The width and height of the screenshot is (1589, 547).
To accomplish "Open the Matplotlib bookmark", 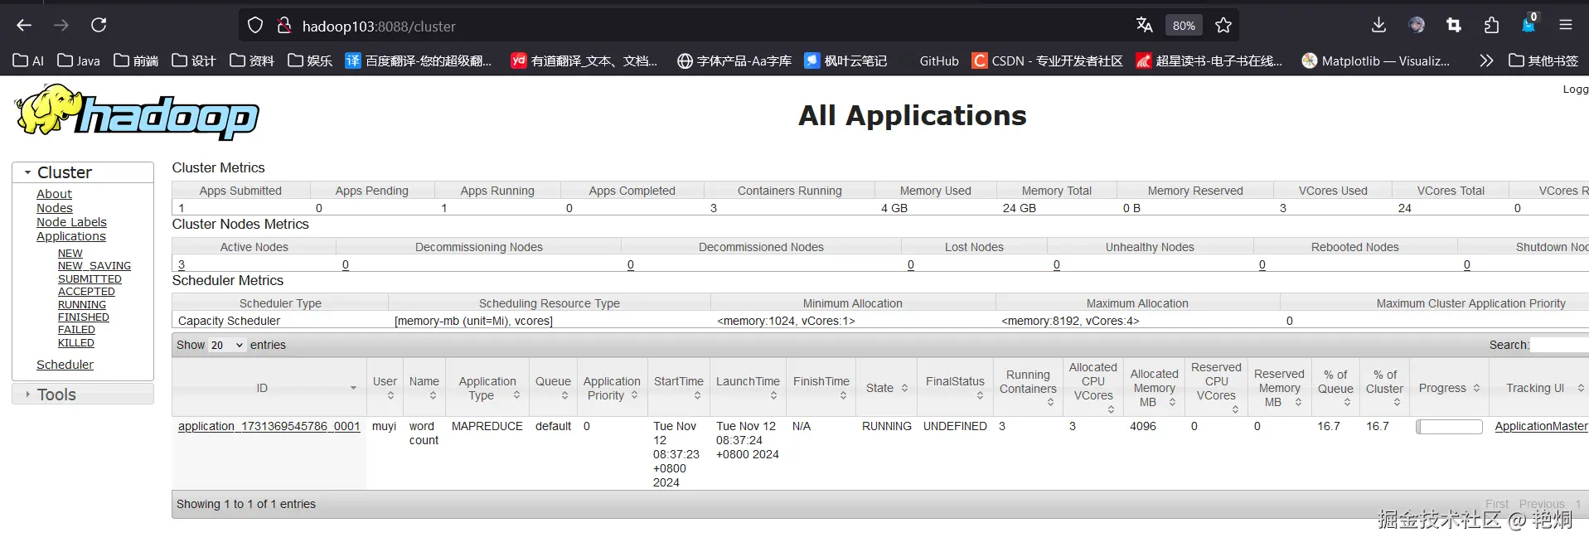I will click(x=1375, y=61).
